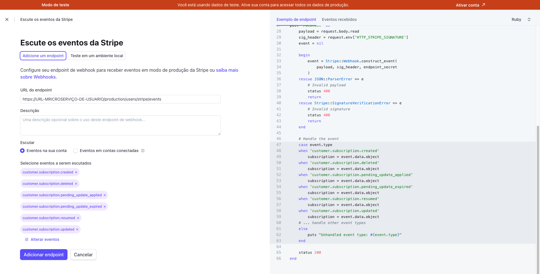This screenshot has height=274, width=540.
Task: Click Ativar conta in top banner
Action: point(467,5)
